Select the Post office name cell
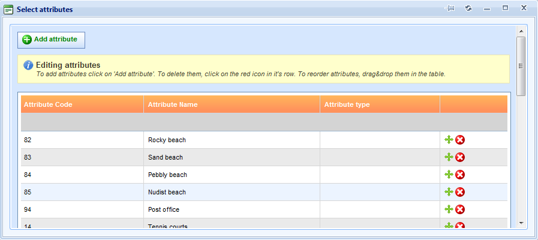Viewport: 538px width, 240px height. 232,209
